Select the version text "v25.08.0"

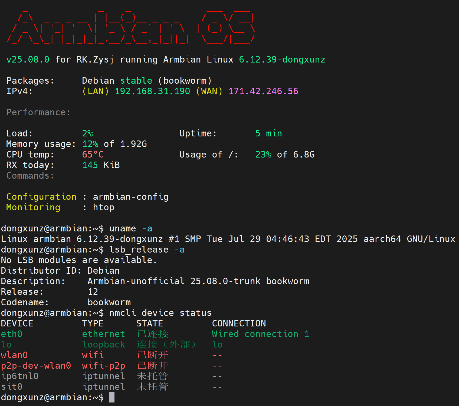click(28, 60)
